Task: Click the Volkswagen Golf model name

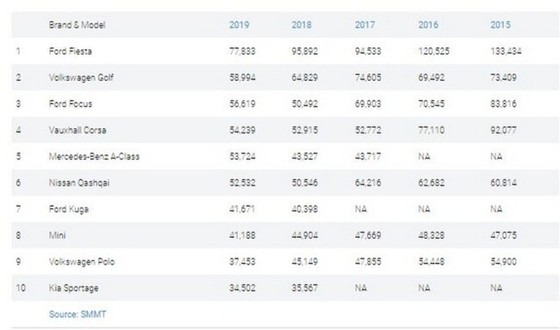Action: pyautogui.click(x=81, y=78)
